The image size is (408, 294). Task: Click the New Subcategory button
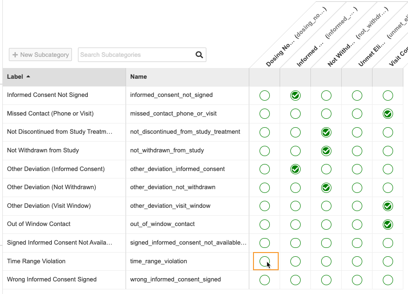point(41,55)
